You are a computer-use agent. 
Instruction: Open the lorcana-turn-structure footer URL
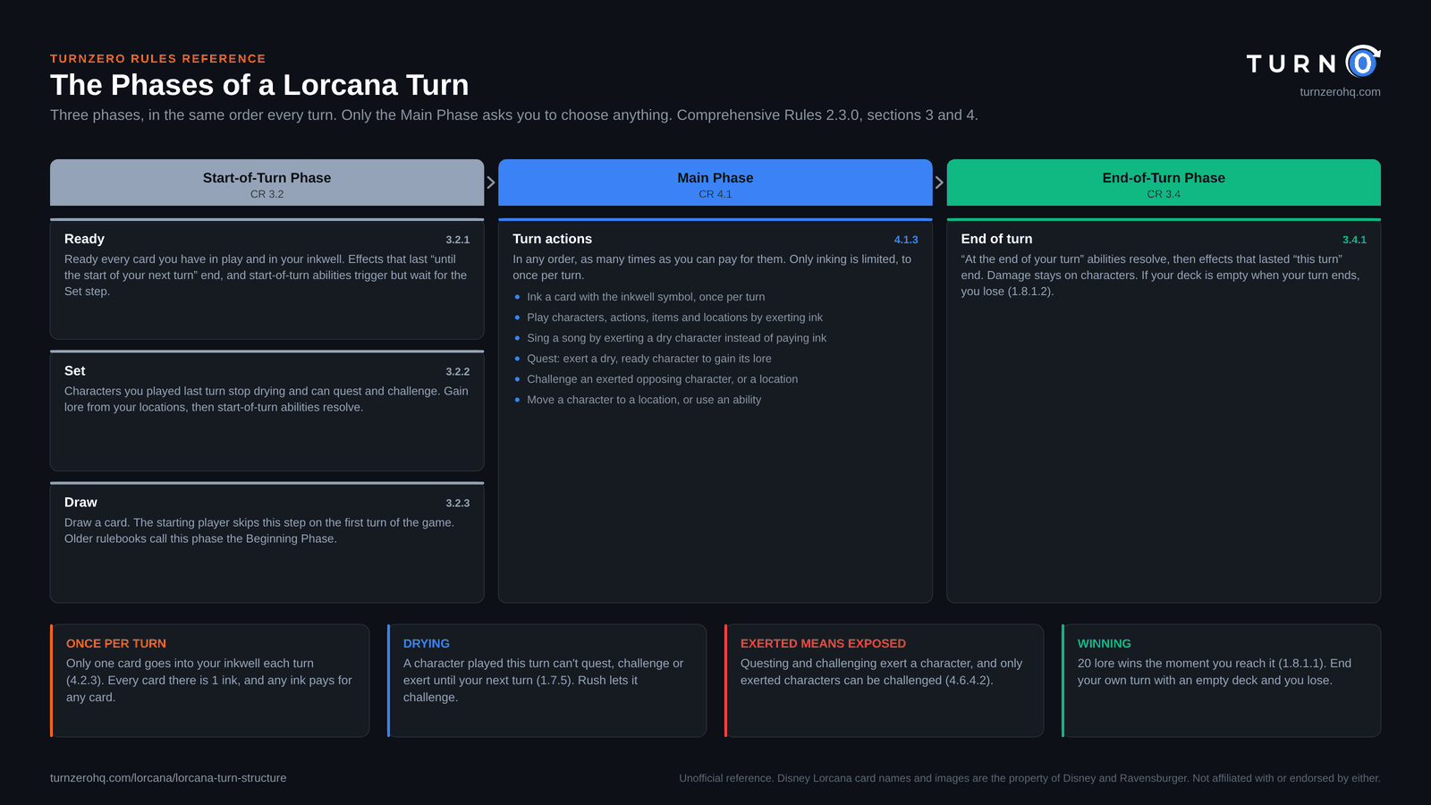tap(168, 778)
